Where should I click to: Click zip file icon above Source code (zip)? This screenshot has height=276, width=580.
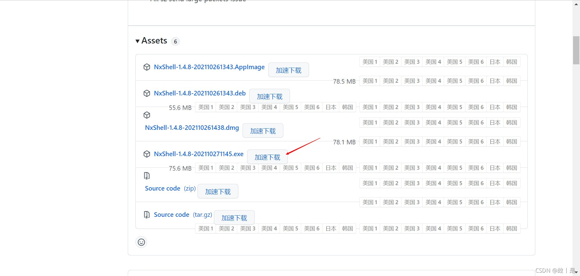click(147, 176)
